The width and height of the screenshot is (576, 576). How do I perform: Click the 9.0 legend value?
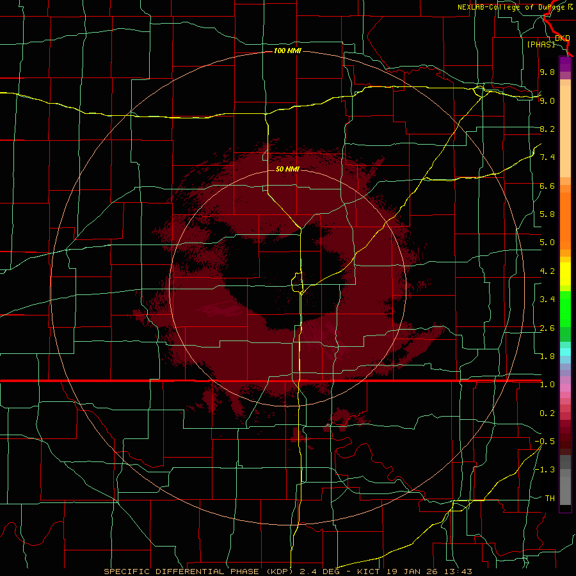547,100
